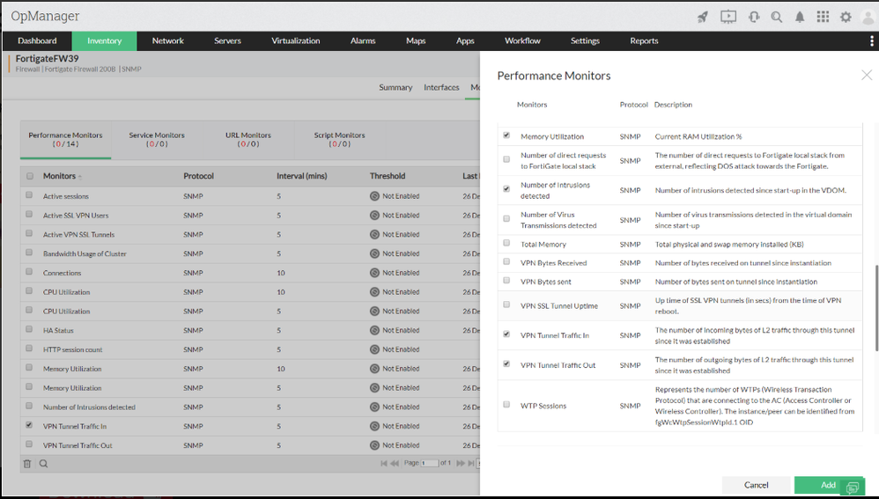
Task: Click the gear settings icon in header
Action: pyautogui.click(x=846, y=17)
